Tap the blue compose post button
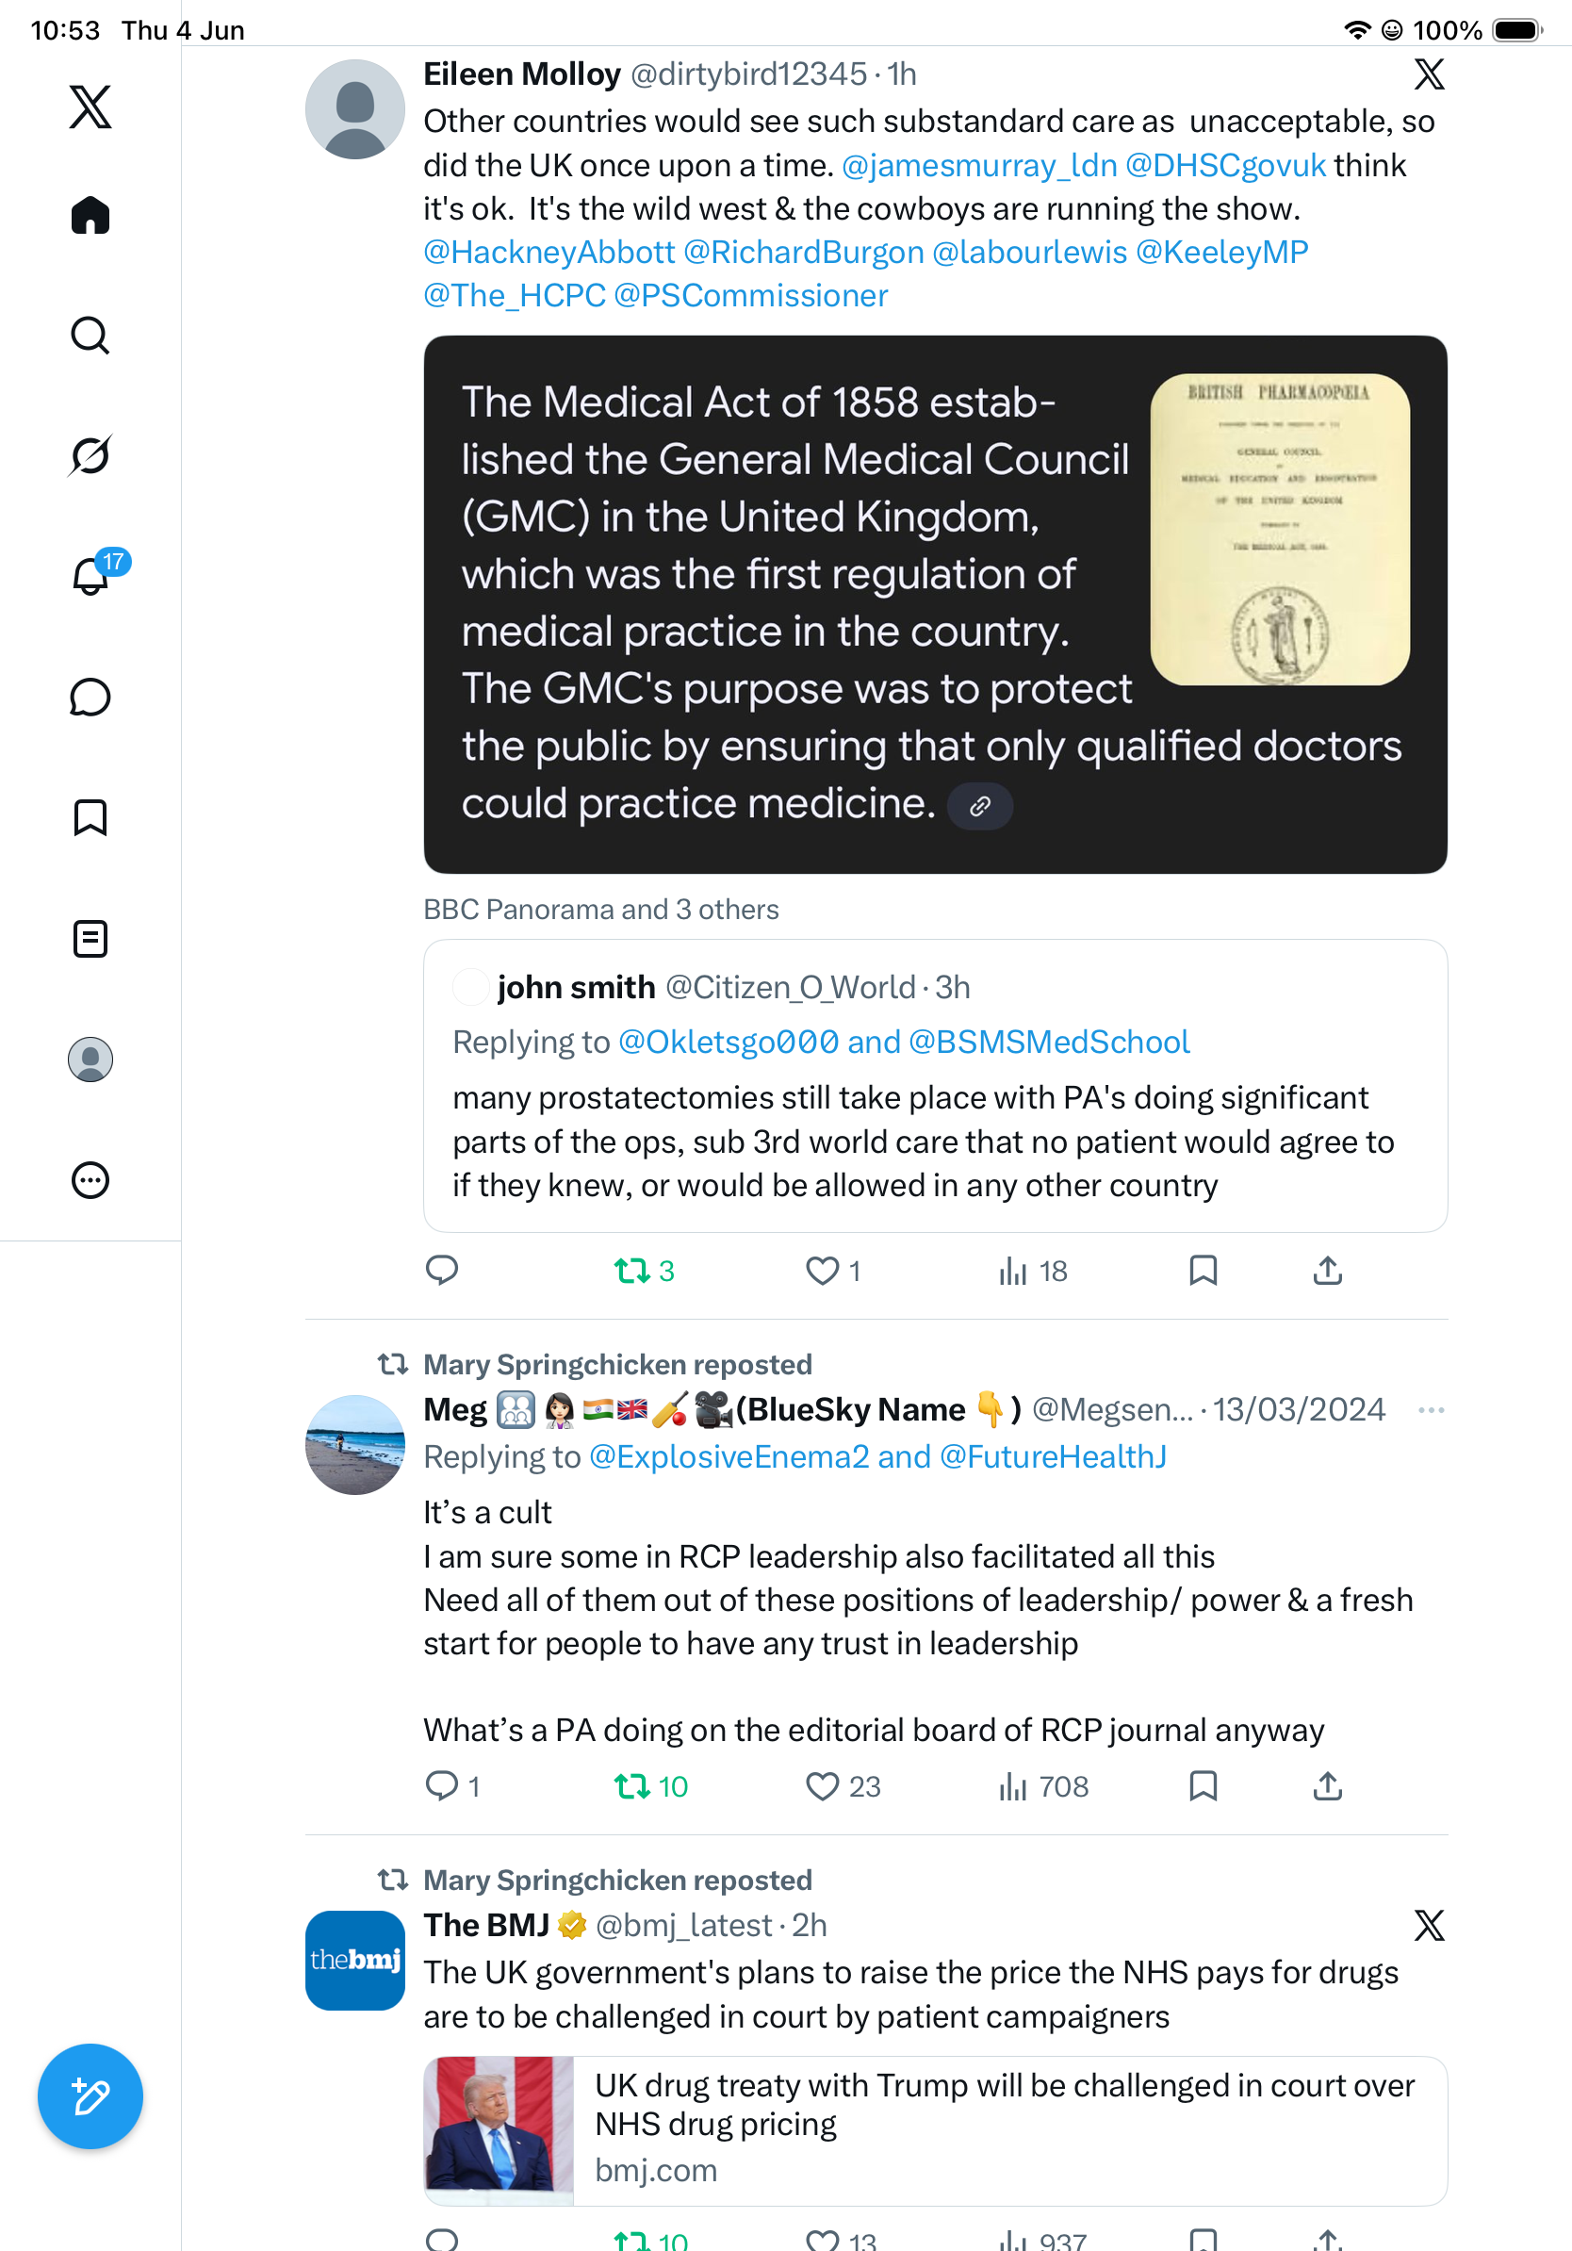This screenshot has height=2251, width=1572. (90, 2096)
